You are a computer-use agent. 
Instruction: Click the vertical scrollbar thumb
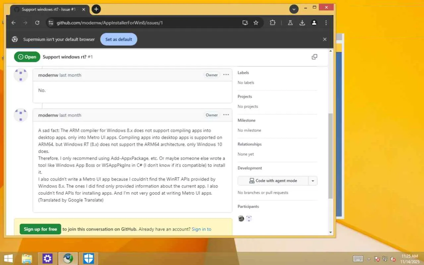[x=330, y=156]
